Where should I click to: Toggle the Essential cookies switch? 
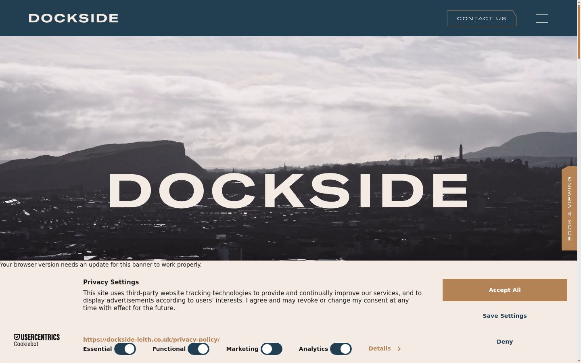125,349
